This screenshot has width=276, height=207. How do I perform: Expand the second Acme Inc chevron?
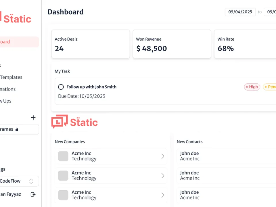[x=163, y=176]
